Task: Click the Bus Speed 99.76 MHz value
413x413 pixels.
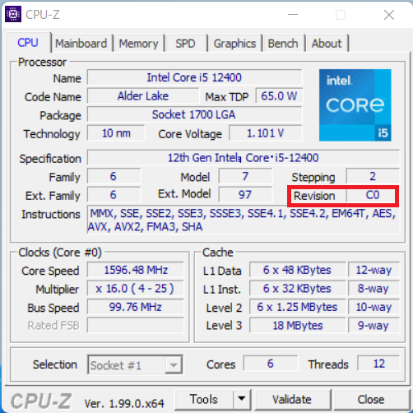Action: coord(136,307)
